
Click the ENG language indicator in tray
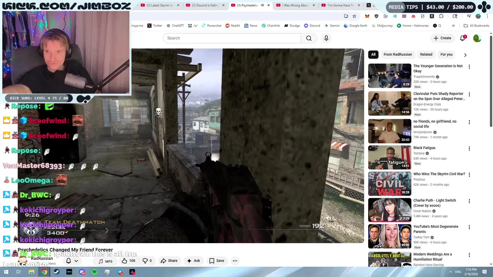[x=458, y=272]
